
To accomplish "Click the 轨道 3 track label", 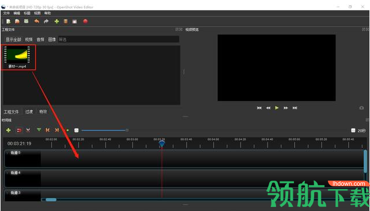I will 16,193.
